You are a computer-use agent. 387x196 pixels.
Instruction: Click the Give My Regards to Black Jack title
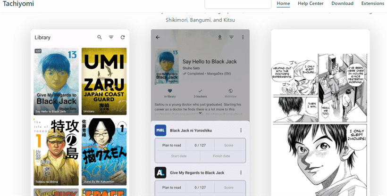(197, 172)
